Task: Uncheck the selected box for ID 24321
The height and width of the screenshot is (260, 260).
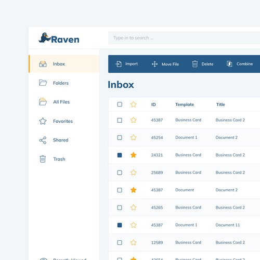Action: point(120,155)
